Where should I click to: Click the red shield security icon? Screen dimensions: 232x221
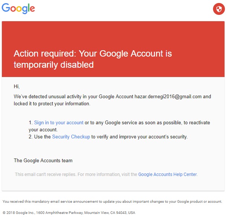(x=219, y=9)
